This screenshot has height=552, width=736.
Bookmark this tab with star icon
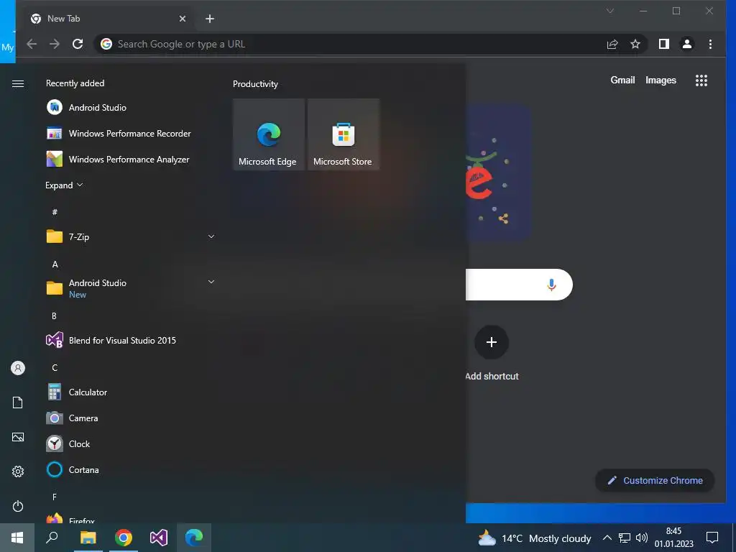pyautogui.click(x=635, y=44)
